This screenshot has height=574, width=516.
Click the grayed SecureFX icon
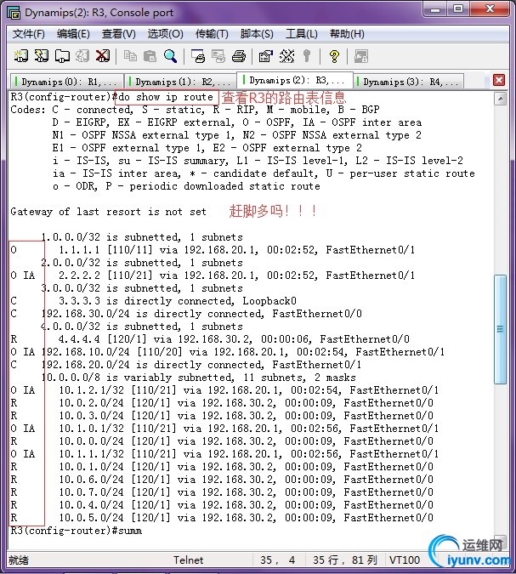tap(361, 56)
